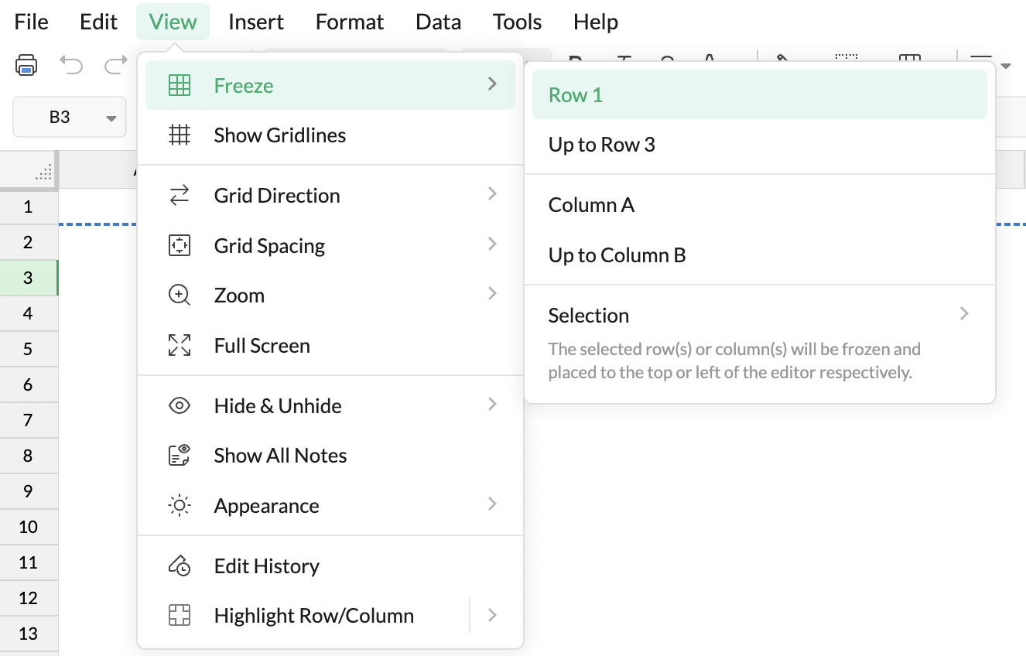1026x656 pixels.
Task: Open the File menu
Action: pos(32,22)
